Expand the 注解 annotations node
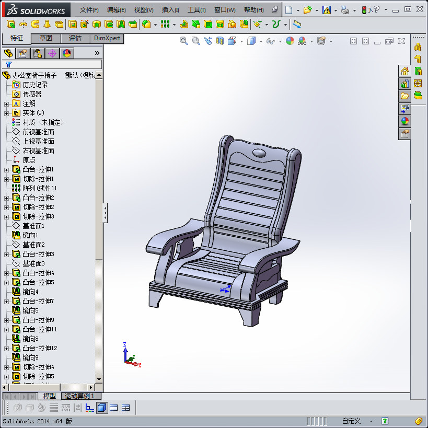The width and height of the screenshot is (428, 428). (x=7, y=104)
